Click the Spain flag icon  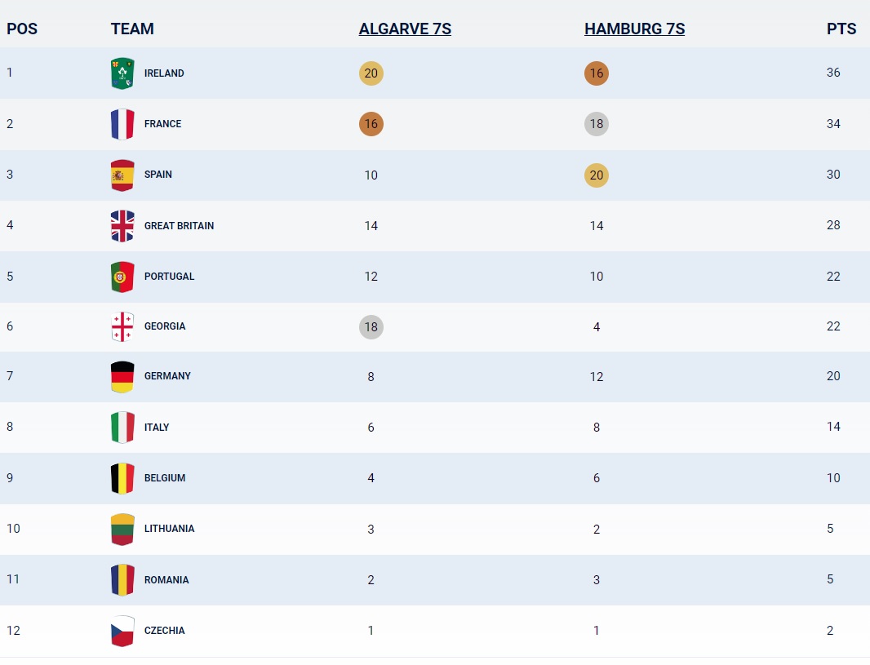(x=122, y=175)
